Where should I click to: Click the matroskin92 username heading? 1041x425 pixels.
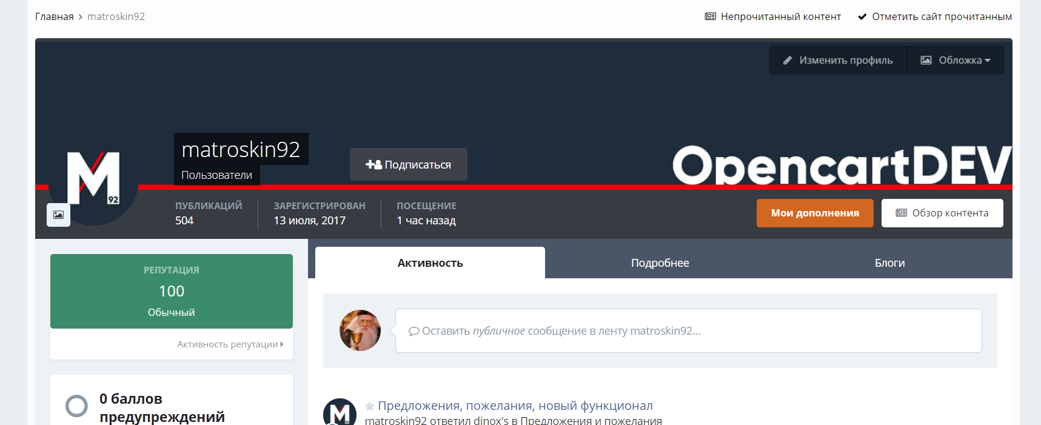(x=241, y=149)
